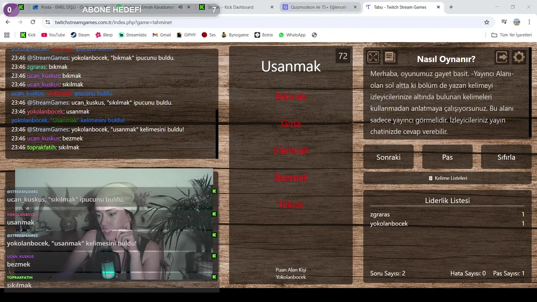Click the Sıfırla button
Image resolution: width=537 pixels, height=302 pixels.
point(506,157)
